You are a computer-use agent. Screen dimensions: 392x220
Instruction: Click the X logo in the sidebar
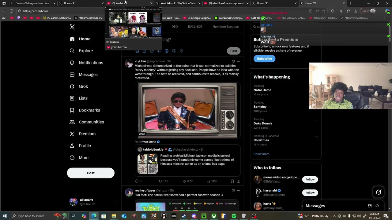click(x=72, y=27)
